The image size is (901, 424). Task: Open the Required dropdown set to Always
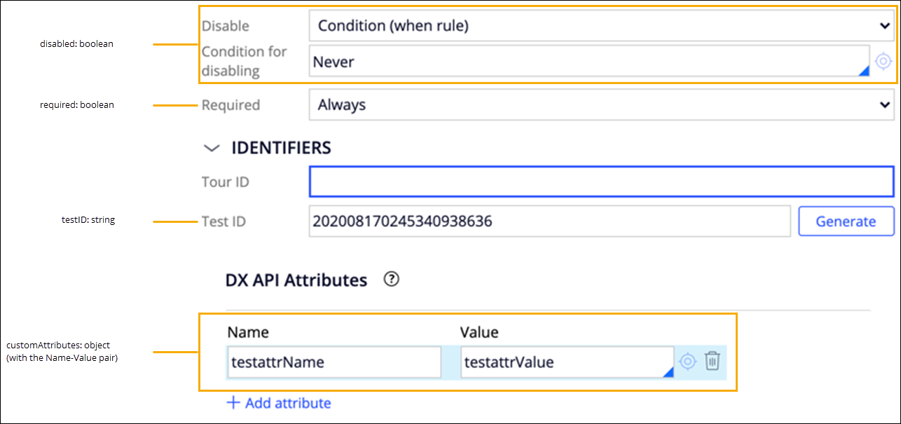tap(600, 105)
